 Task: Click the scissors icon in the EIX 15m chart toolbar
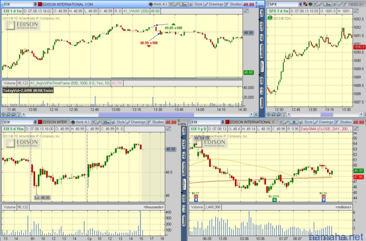coord(94,122)
